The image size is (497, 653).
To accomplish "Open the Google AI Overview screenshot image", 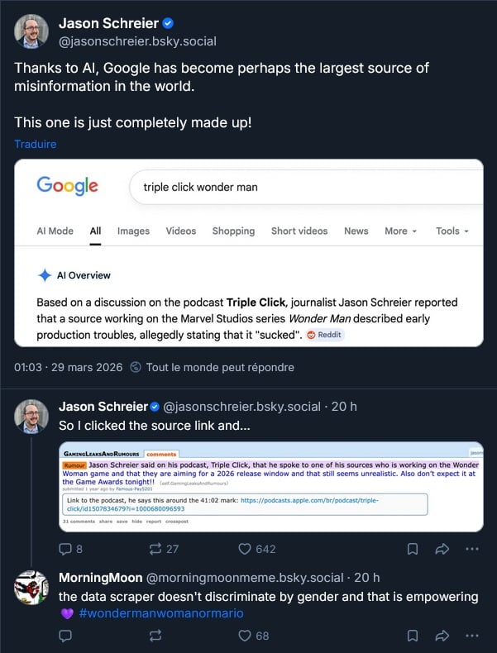I will tap(248, 252).
